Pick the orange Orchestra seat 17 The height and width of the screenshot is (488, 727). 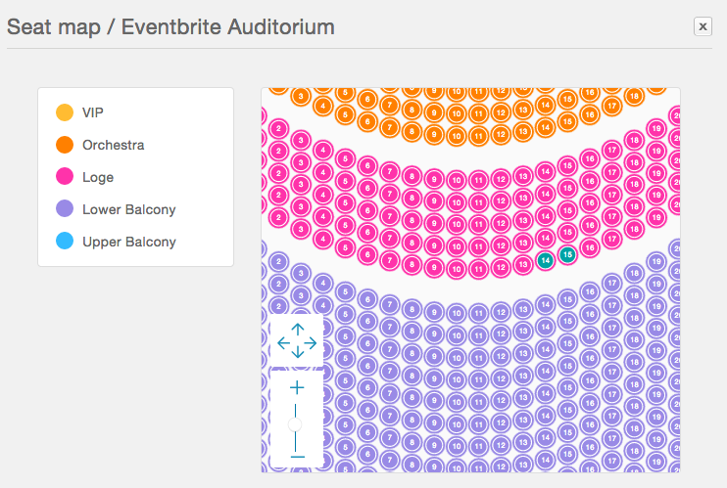click(x=612, y=106)
